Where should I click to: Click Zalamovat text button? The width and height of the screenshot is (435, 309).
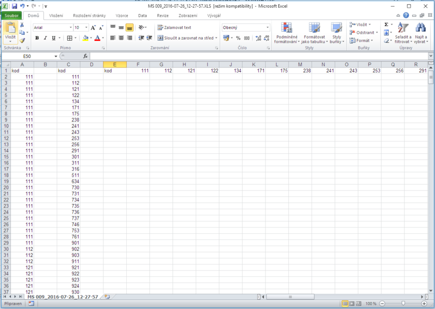[x=174, y=28]
